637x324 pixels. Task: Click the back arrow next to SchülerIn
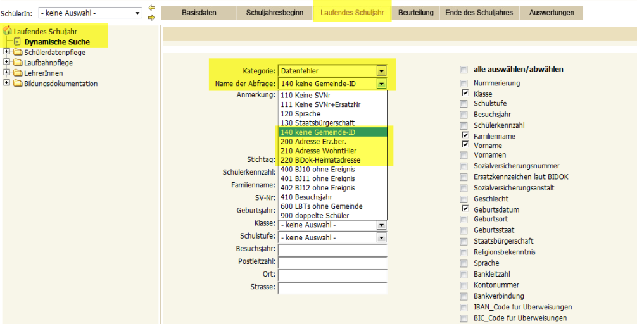coord(151,8)
